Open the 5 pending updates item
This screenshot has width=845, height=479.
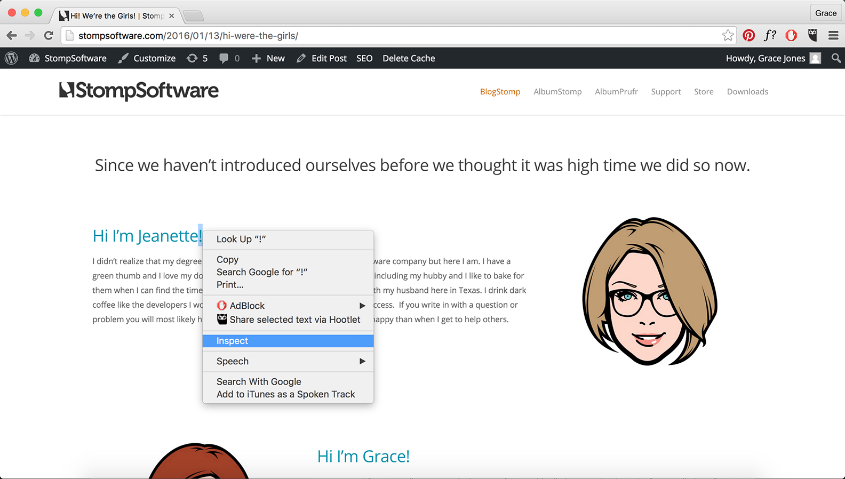[x=197, y=58]
